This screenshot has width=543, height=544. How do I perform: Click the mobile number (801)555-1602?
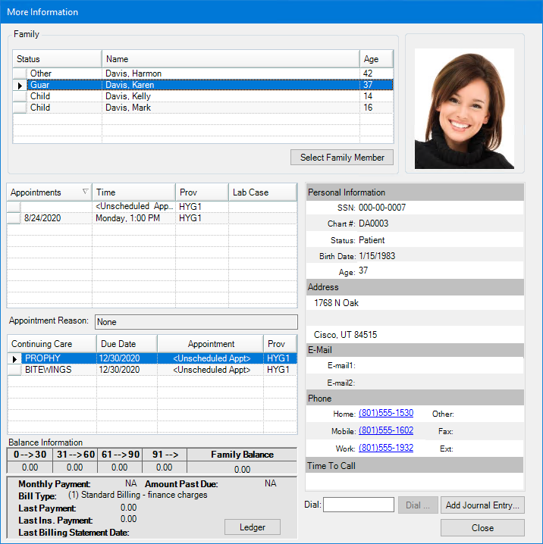pyautogui.click(x=385, y=430)
